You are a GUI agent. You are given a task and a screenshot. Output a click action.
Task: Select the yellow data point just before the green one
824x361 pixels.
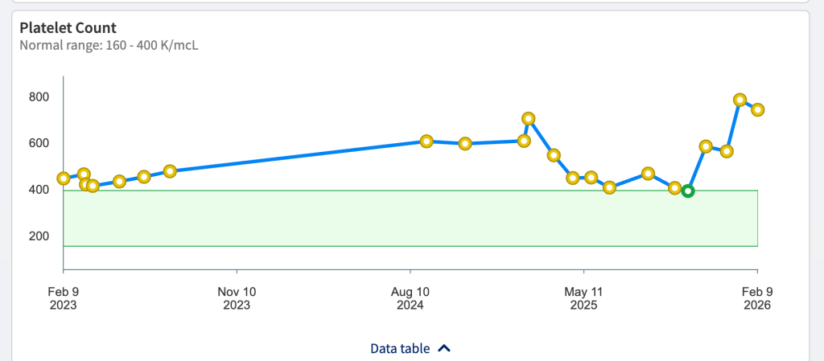(675, 187)
